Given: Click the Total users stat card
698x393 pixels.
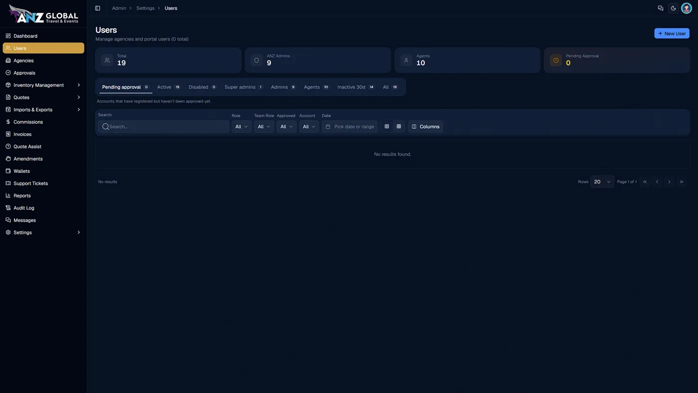Looking at the screenshot, I should (x=168, y=60).
